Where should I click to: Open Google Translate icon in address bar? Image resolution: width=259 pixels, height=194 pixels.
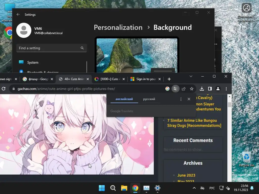pyautogui.click(x=176, y=89)
